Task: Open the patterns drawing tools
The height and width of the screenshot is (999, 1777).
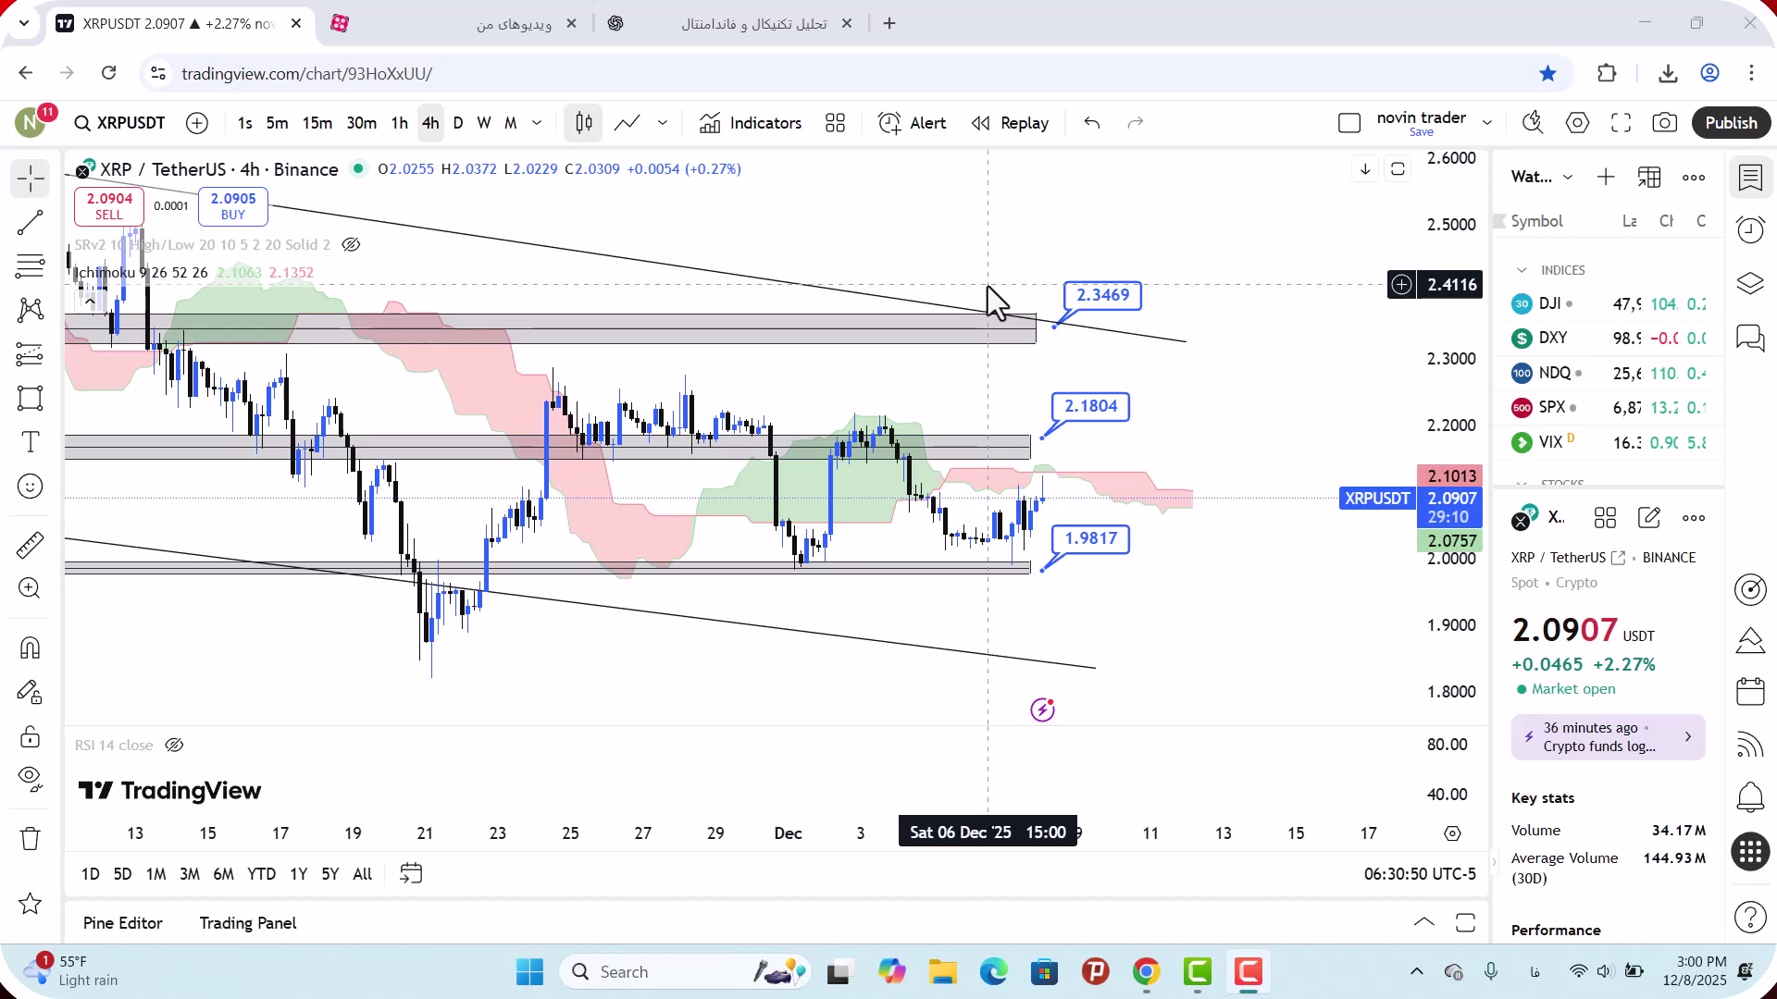Action: (x=30, y=311)
